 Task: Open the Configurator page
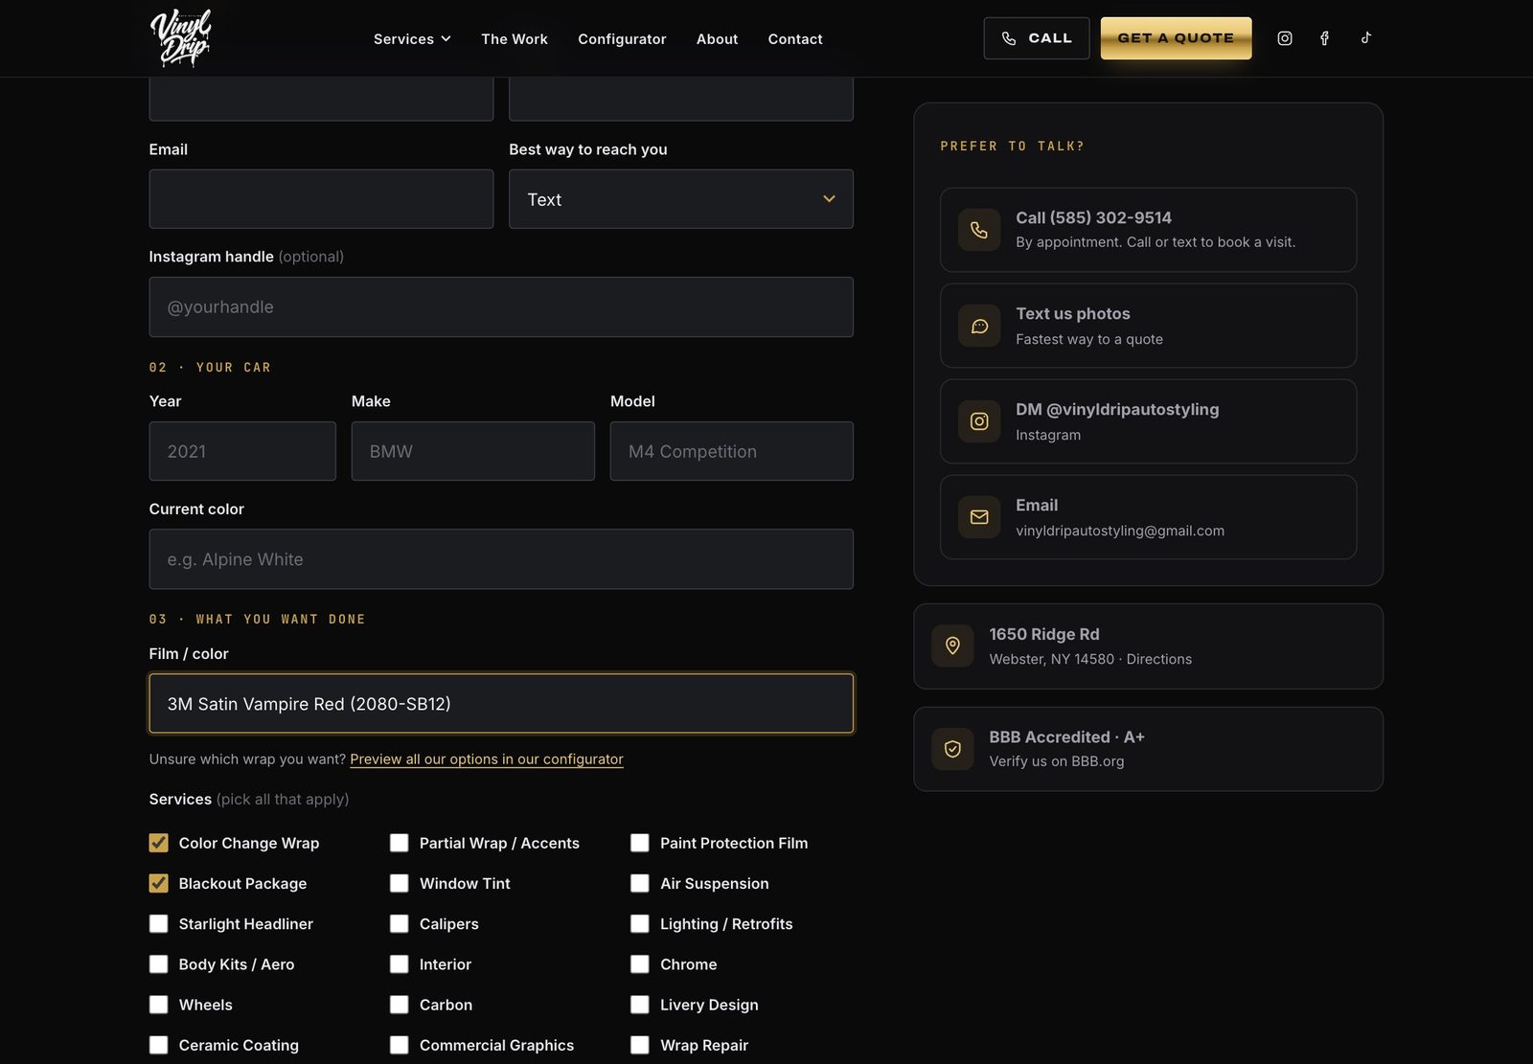[622, 39]
